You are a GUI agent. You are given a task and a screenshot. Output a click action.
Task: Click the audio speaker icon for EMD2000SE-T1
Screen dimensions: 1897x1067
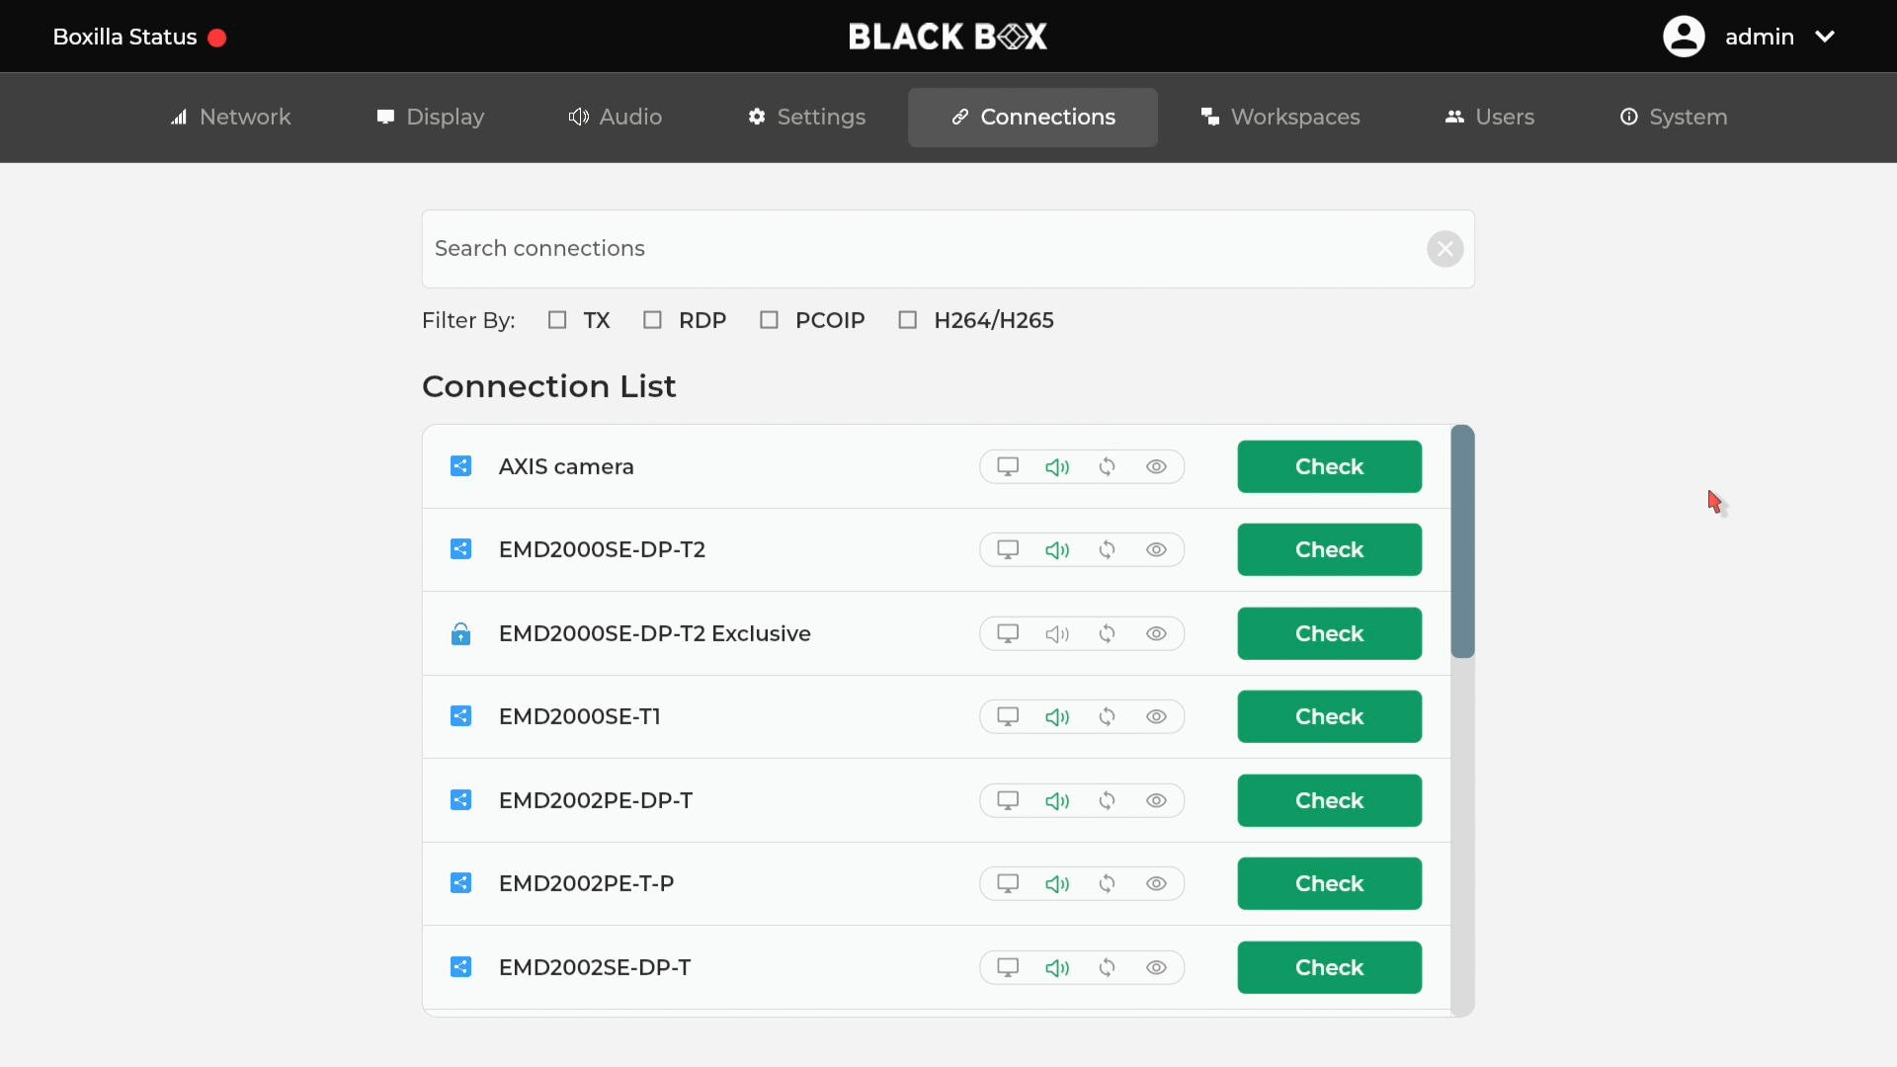click(1057, 717)
